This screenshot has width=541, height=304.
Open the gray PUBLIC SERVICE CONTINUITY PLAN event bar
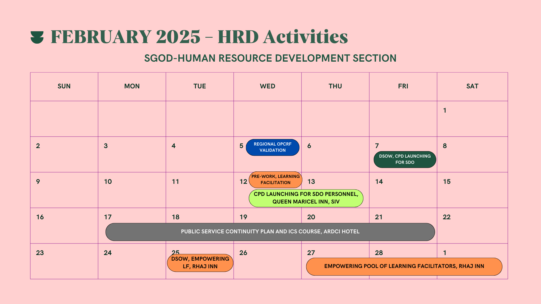click(x=270, y=232)
